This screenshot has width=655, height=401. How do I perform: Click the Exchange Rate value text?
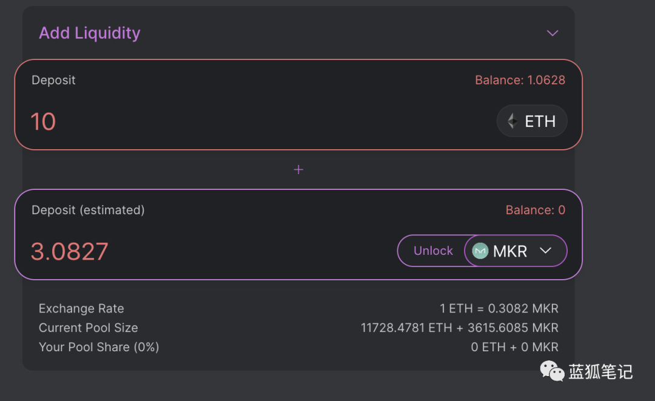tap(499, 308)
